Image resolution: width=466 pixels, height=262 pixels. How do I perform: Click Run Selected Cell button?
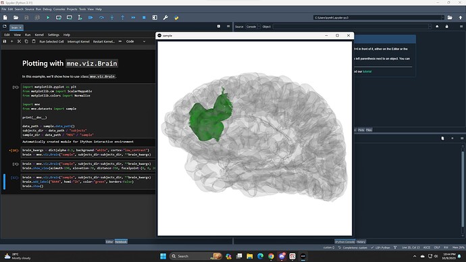coord(51,42)
